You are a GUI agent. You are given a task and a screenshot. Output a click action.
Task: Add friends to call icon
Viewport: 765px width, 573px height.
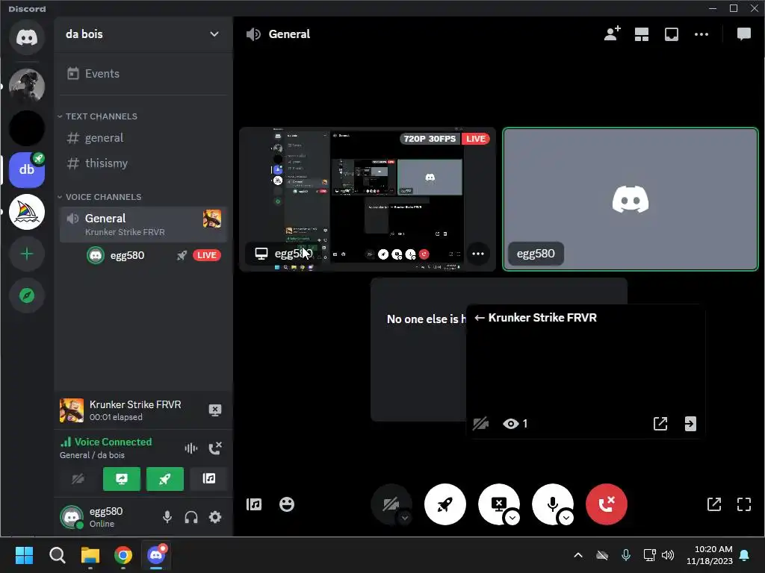coord(612,34)
